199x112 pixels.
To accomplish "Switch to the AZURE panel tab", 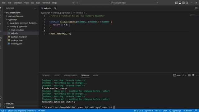I will [95, 75].
